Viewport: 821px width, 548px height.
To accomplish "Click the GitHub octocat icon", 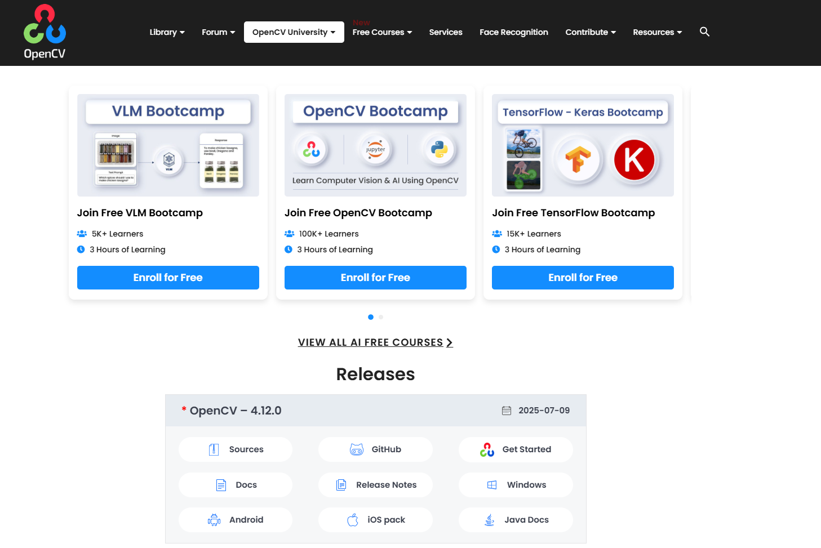I will (x=357, y=449).
